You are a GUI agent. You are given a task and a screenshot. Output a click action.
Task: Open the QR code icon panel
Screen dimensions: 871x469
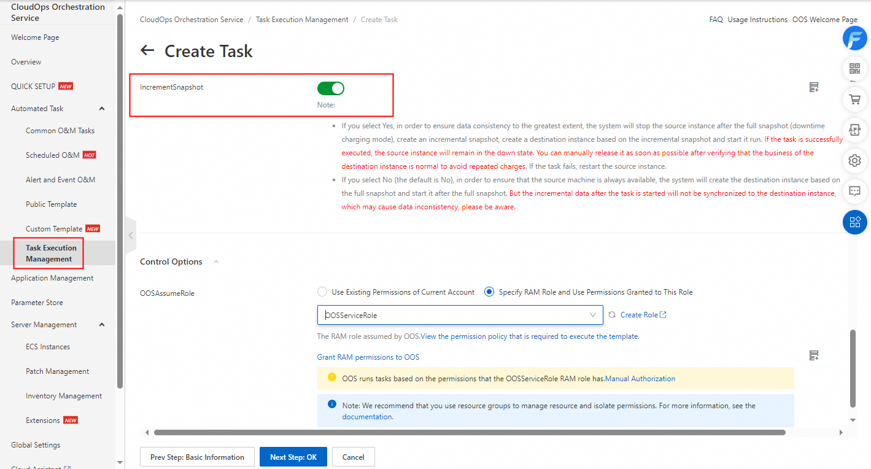(854, 68)
